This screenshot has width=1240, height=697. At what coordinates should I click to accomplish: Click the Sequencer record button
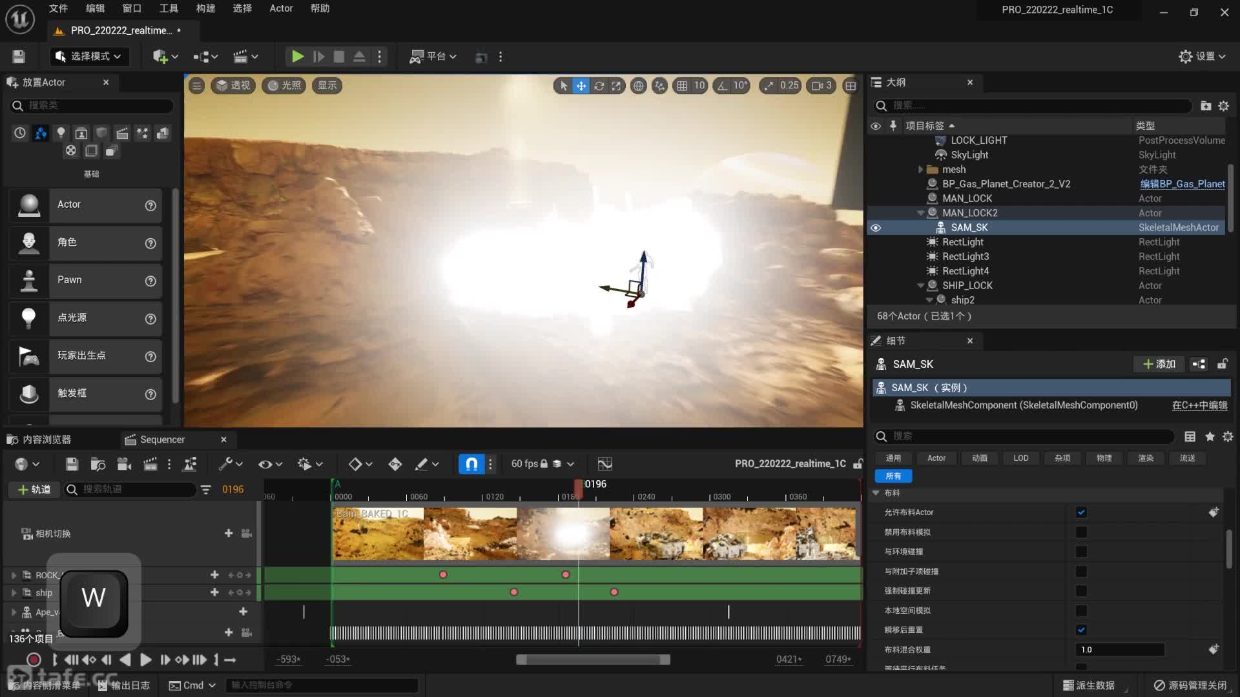pyautogui.click(x=34, y=660)
